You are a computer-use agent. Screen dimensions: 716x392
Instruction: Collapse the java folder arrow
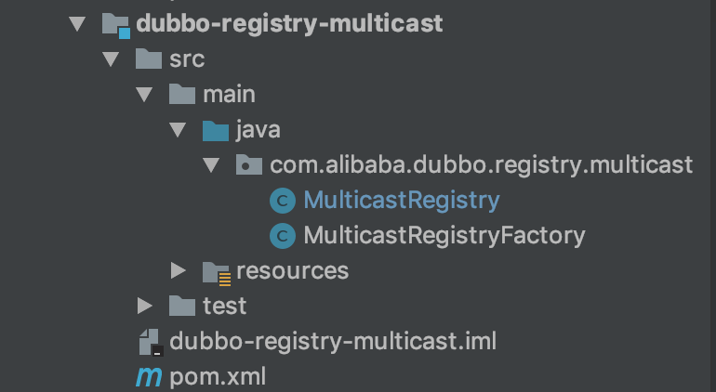coord(178,130)
